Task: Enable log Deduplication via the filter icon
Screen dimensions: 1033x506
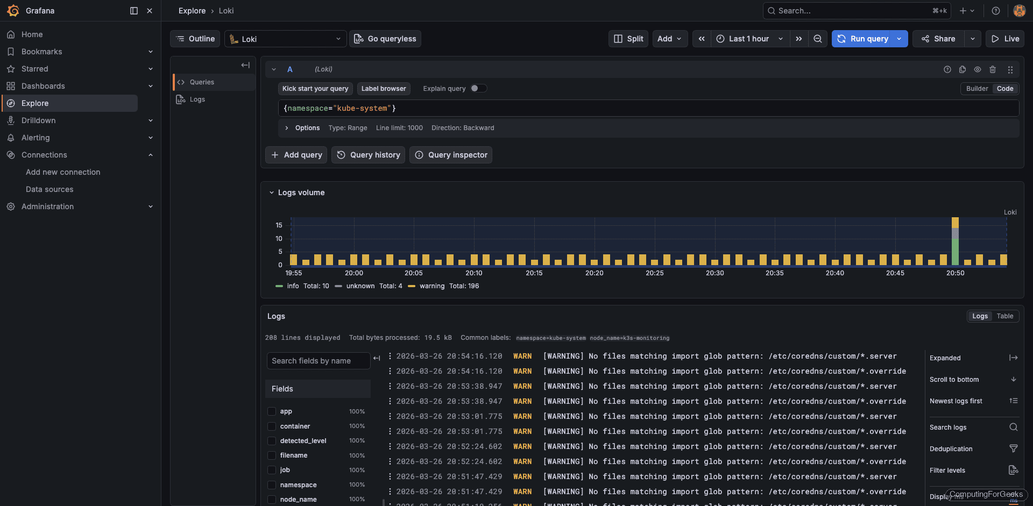Action: [1014, 448]
